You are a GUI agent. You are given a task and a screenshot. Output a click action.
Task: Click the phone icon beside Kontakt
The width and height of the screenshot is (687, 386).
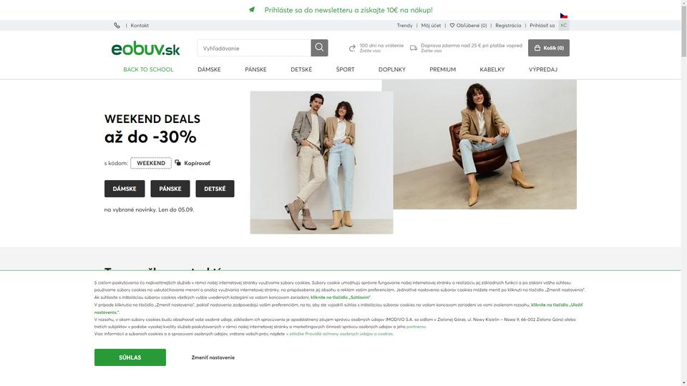point(117,26)
